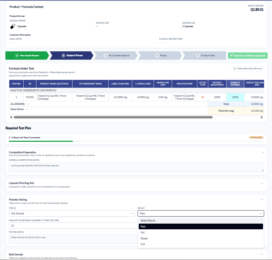
Task: Select Fail in the Result list
Action: coord(201,232)
